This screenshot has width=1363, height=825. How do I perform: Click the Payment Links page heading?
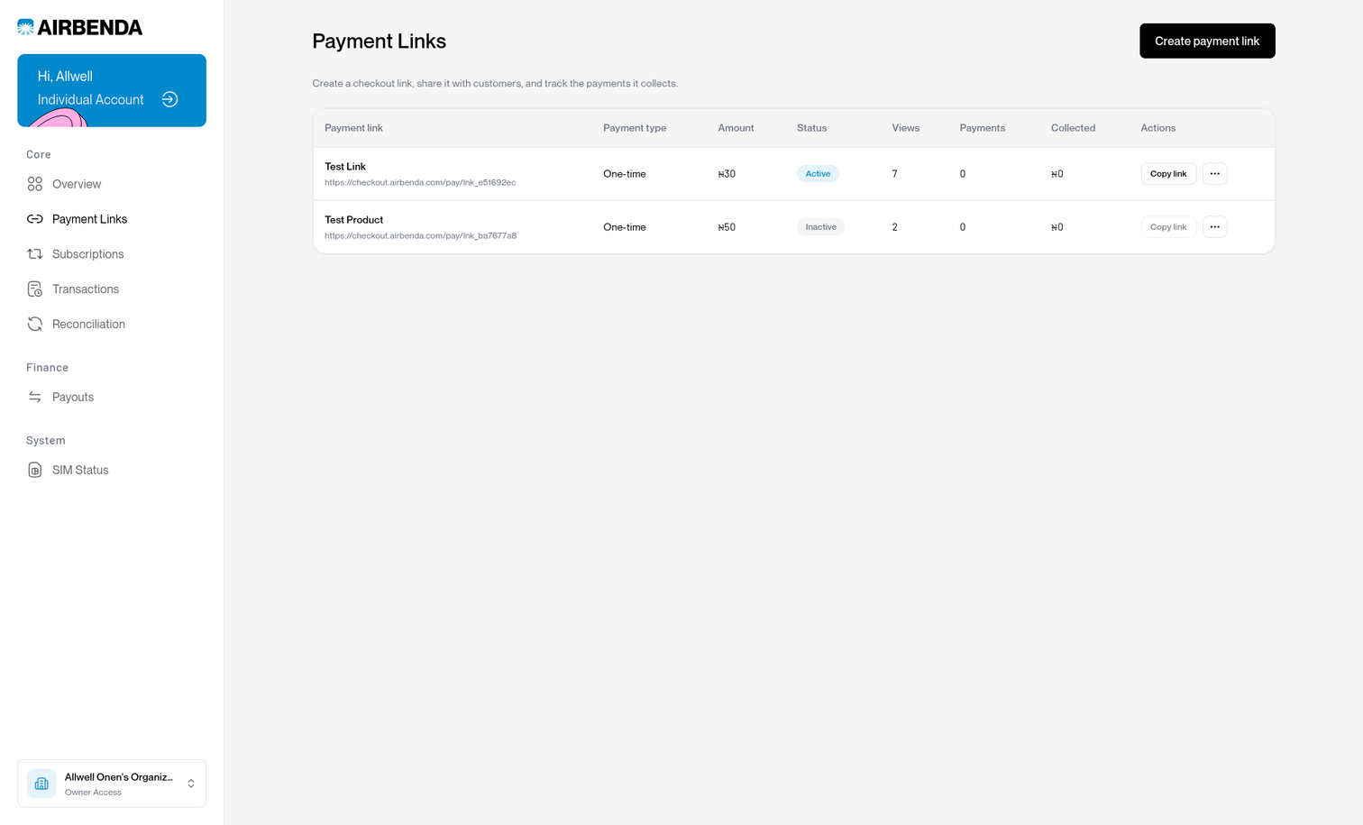380,41
